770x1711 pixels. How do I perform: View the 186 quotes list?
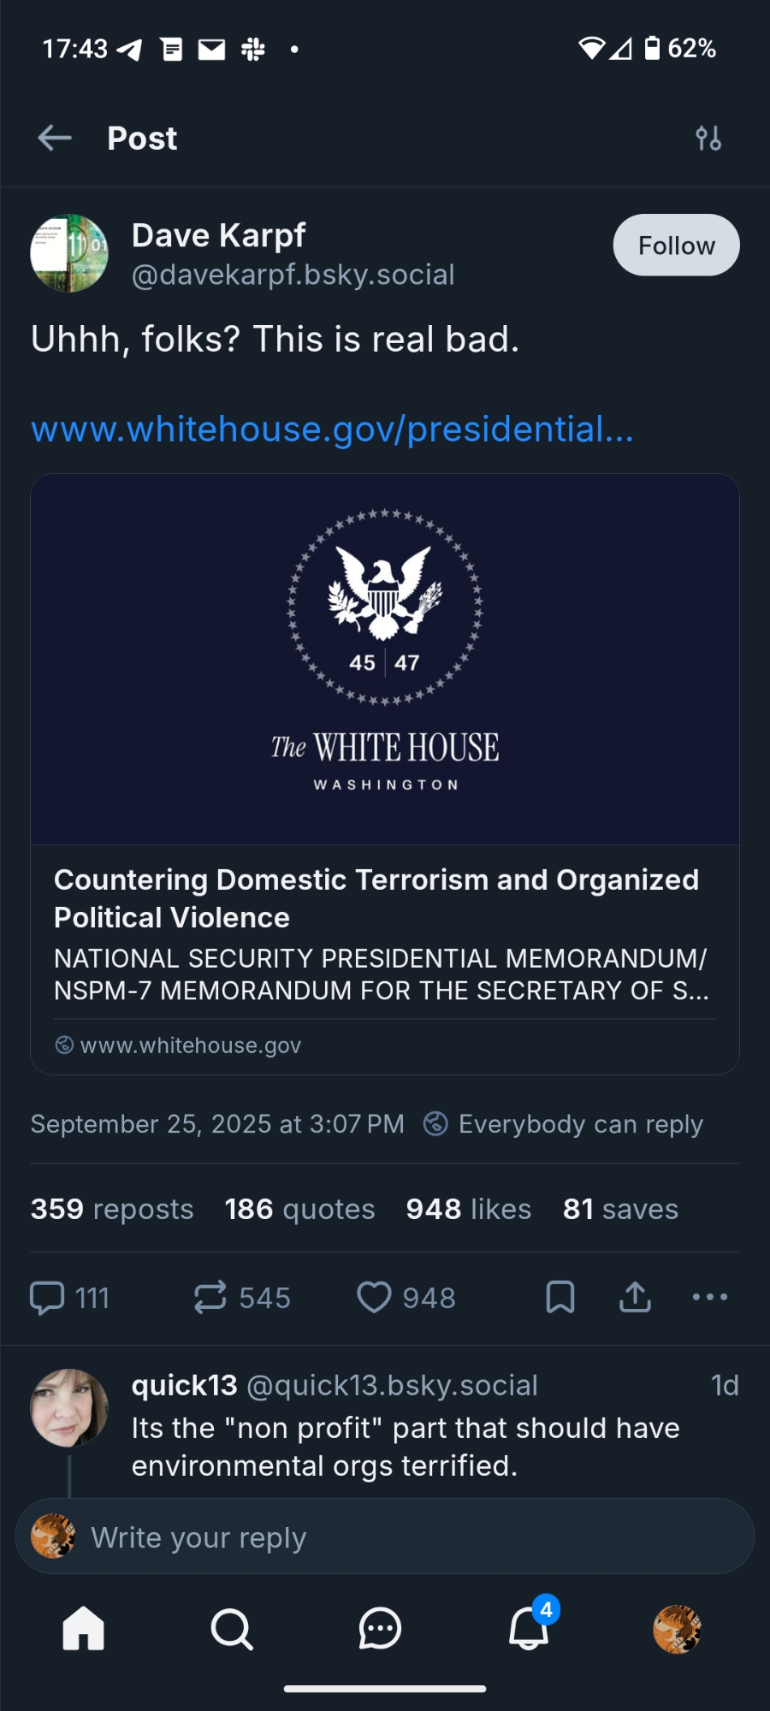[x=299, y=1209]
